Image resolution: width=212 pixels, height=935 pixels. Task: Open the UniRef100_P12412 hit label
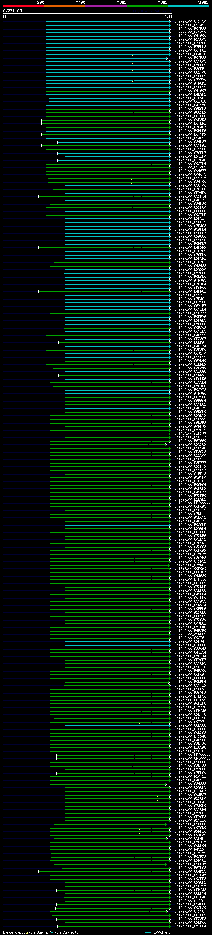point(190,26)
